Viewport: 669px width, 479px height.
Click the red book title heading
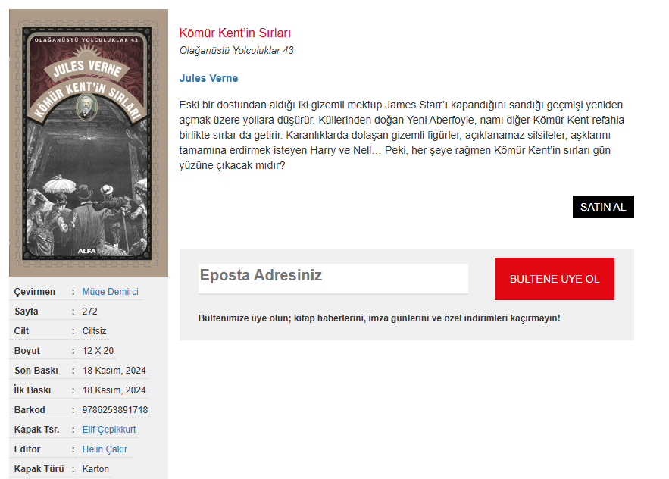(x=235, y=33)
